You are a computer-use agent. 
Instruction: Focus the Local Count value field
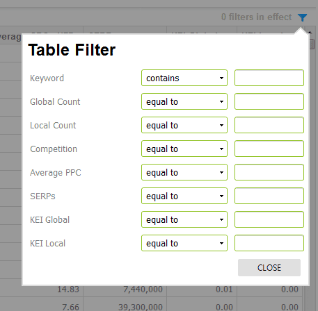click(269, 125)
